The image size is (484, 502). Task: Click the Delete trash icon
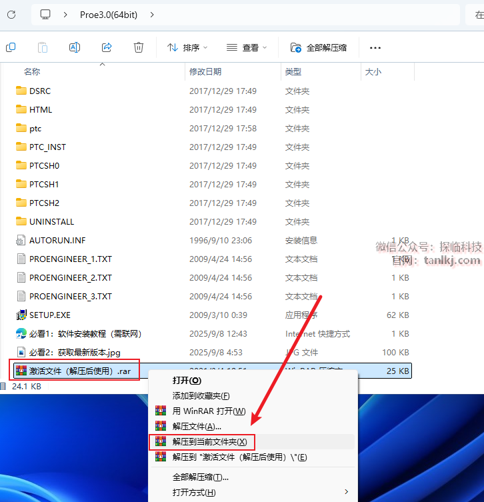(138, 48)
